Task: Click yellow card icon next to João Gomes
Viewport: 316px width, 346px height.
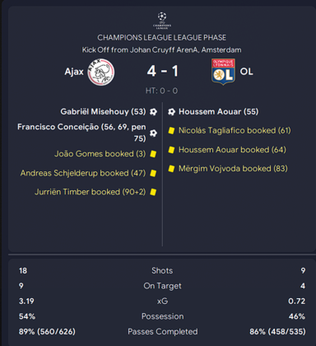Action: pos(153,154)
